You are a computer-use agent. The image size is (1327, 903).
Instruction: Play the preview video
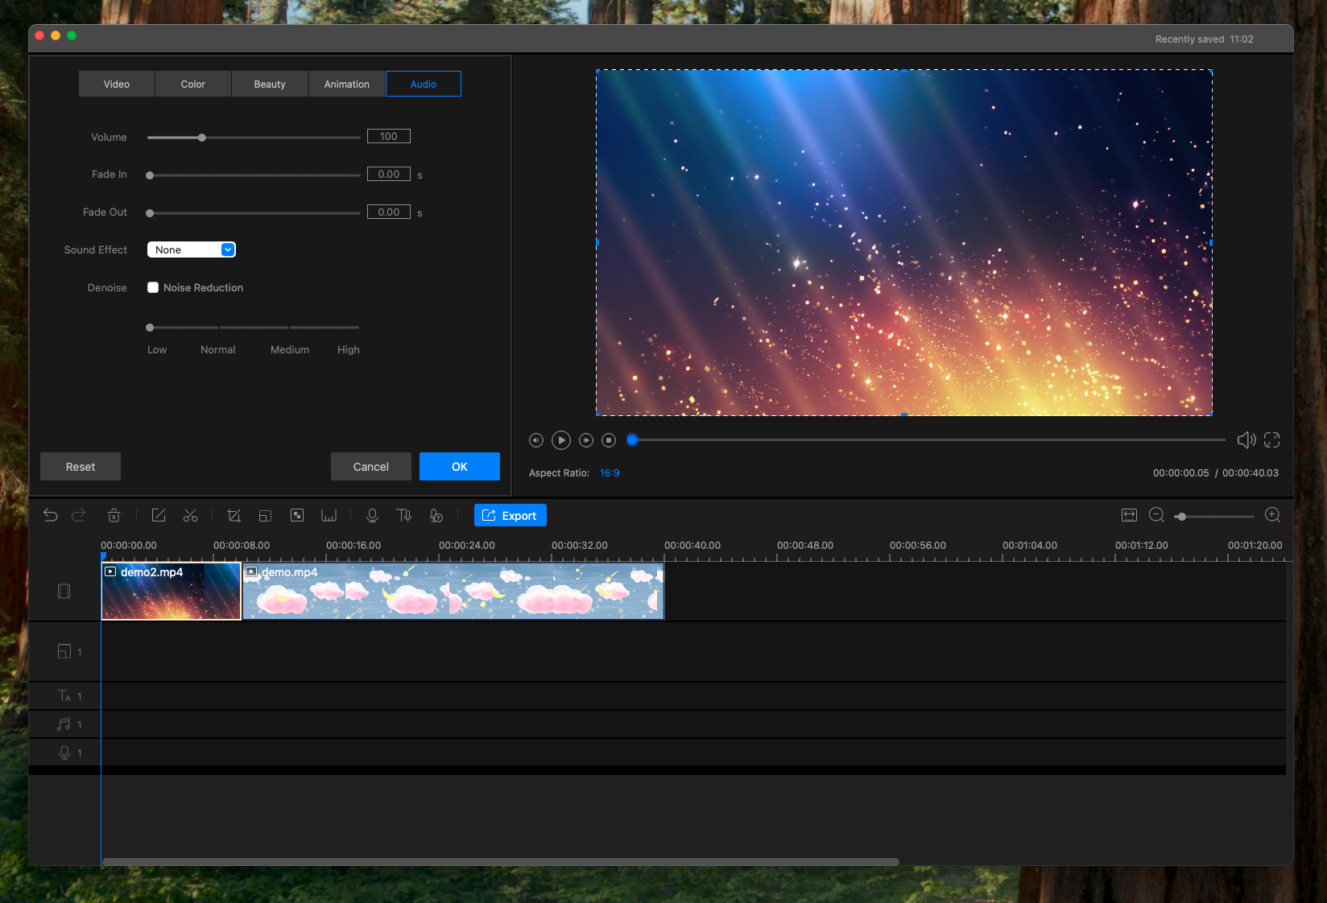tap(561, 440)
